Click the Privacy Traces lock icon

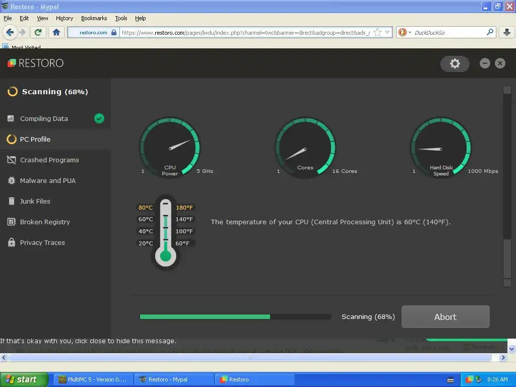(11, 242)
